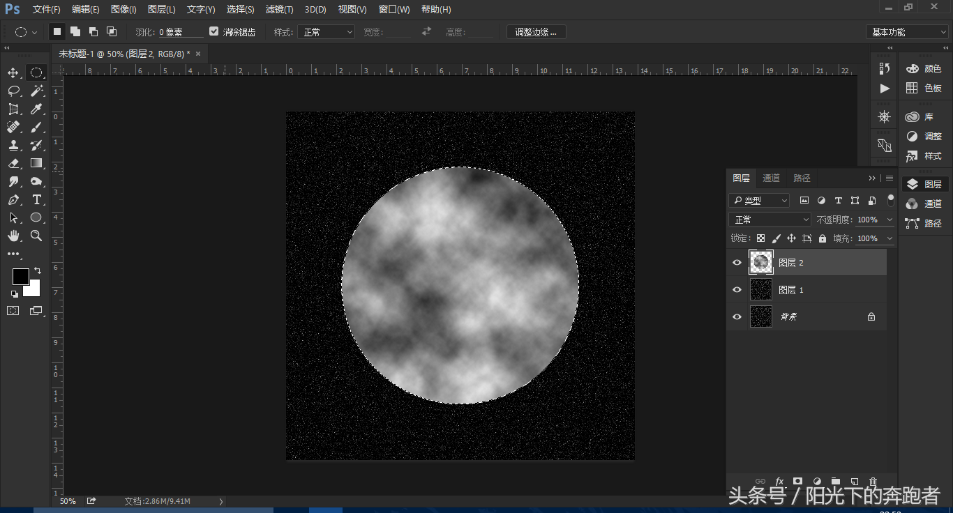Open the 类型 layer filter dropdown
953x513 pixels.
click(x=759, y=201)
